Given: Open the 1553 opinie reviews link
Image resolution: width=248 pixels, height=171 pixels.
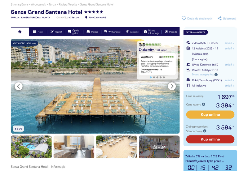Looking at the screenshot, I should (161, 50).
